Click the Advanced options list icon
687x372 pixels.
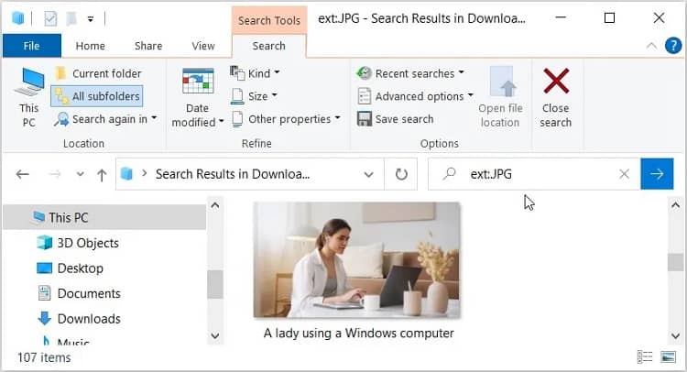pos(364,96)
